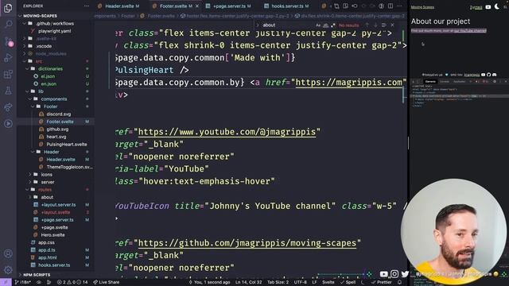
Task: Collapse the dictionaries folder
Action: click(50, 69)
